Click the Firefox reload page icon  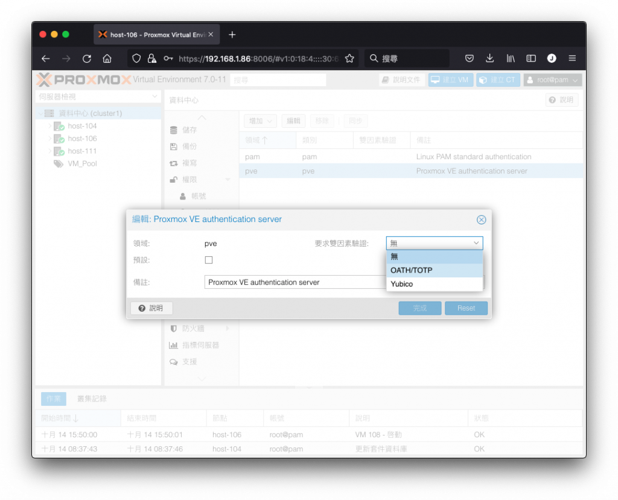click(87, 59)
